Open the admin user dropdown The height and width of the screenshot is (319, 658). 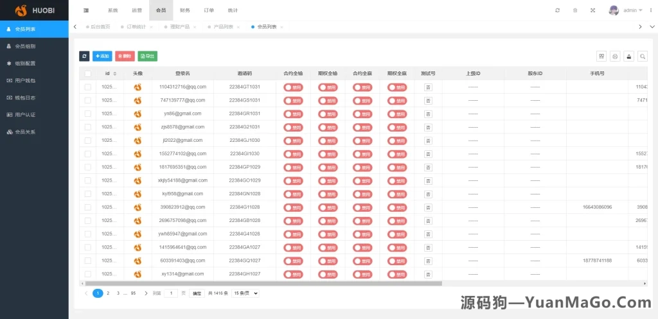(633, 10)
